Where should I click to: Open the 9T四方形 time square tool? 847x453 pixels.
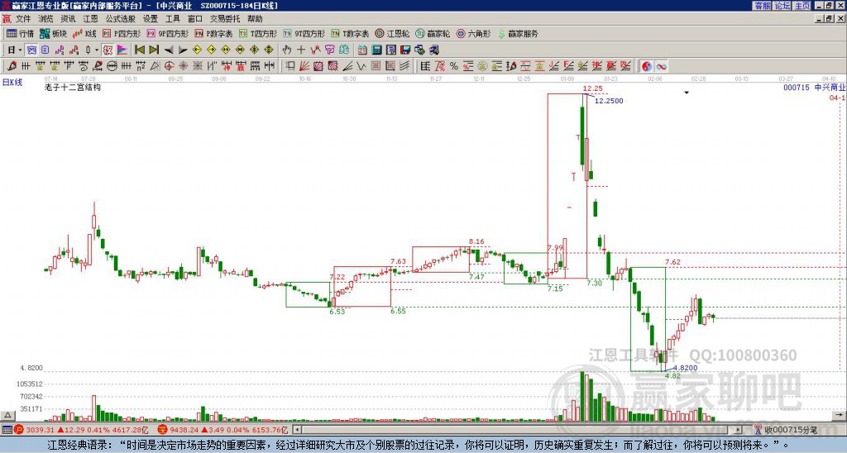point(304,33)
